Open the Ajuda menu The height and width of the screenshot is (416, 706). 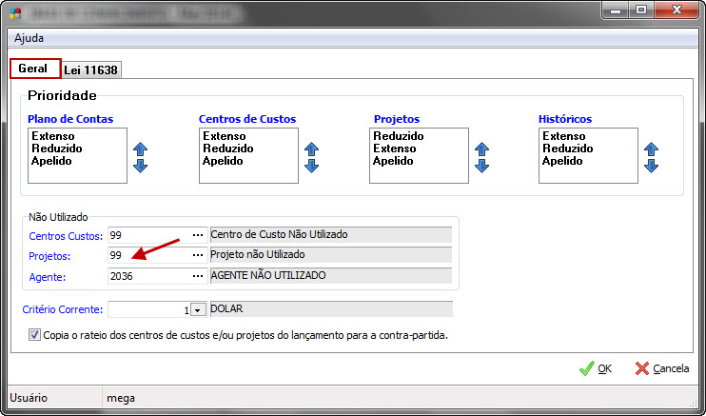click(29, 38)
